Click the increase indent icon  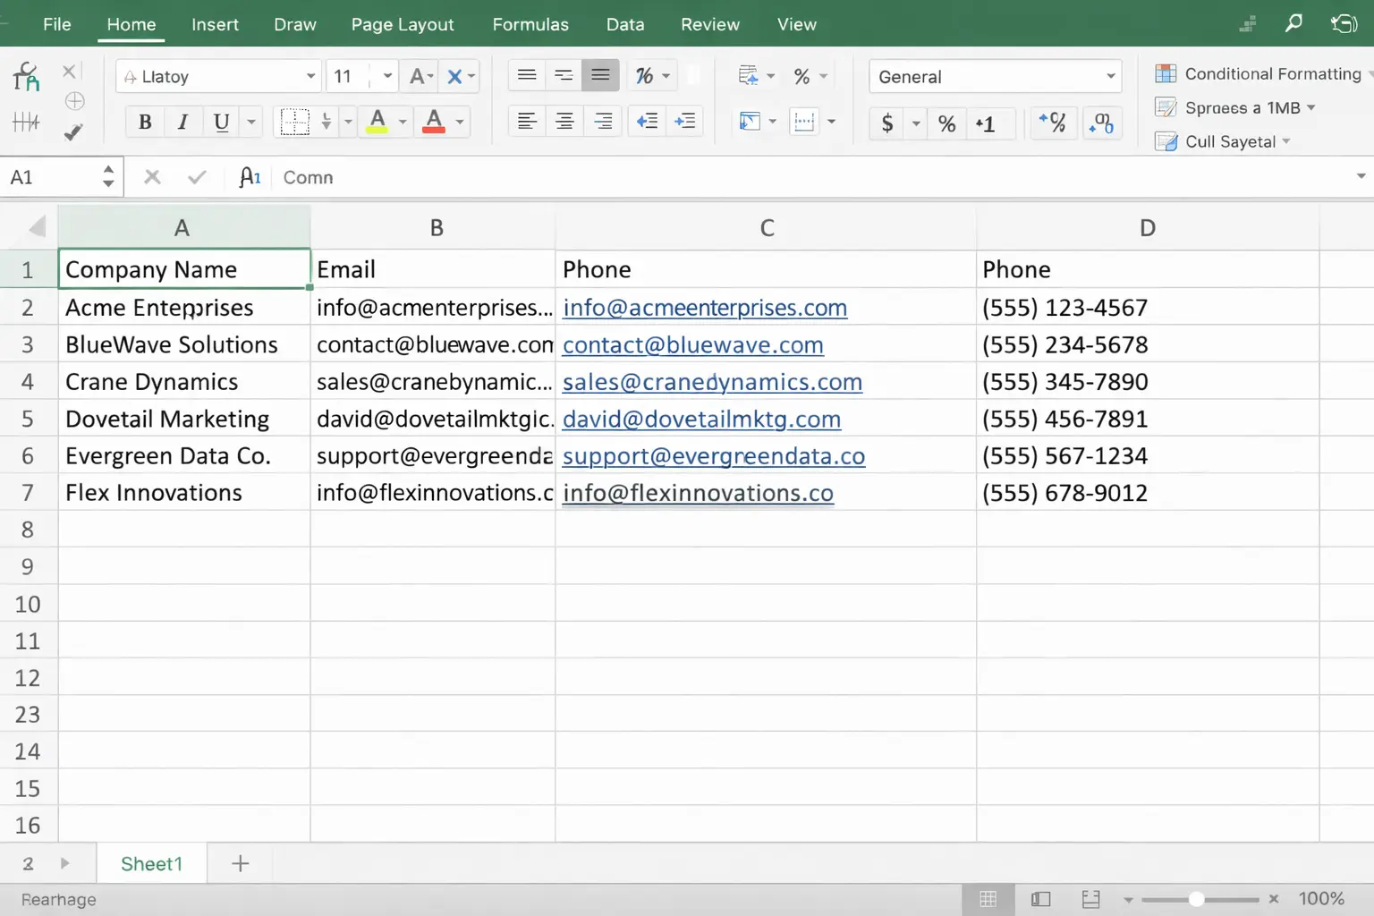pyautogui.click(x=685, y=121)
